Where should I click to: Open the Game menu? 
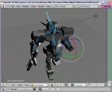33,6
